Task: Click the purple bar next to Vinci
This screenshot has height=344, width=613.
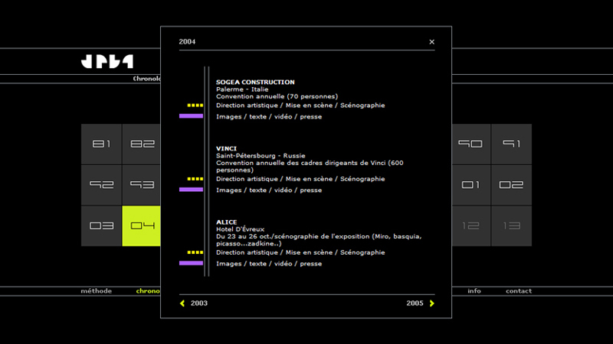Action: click(x=191, y=190)
